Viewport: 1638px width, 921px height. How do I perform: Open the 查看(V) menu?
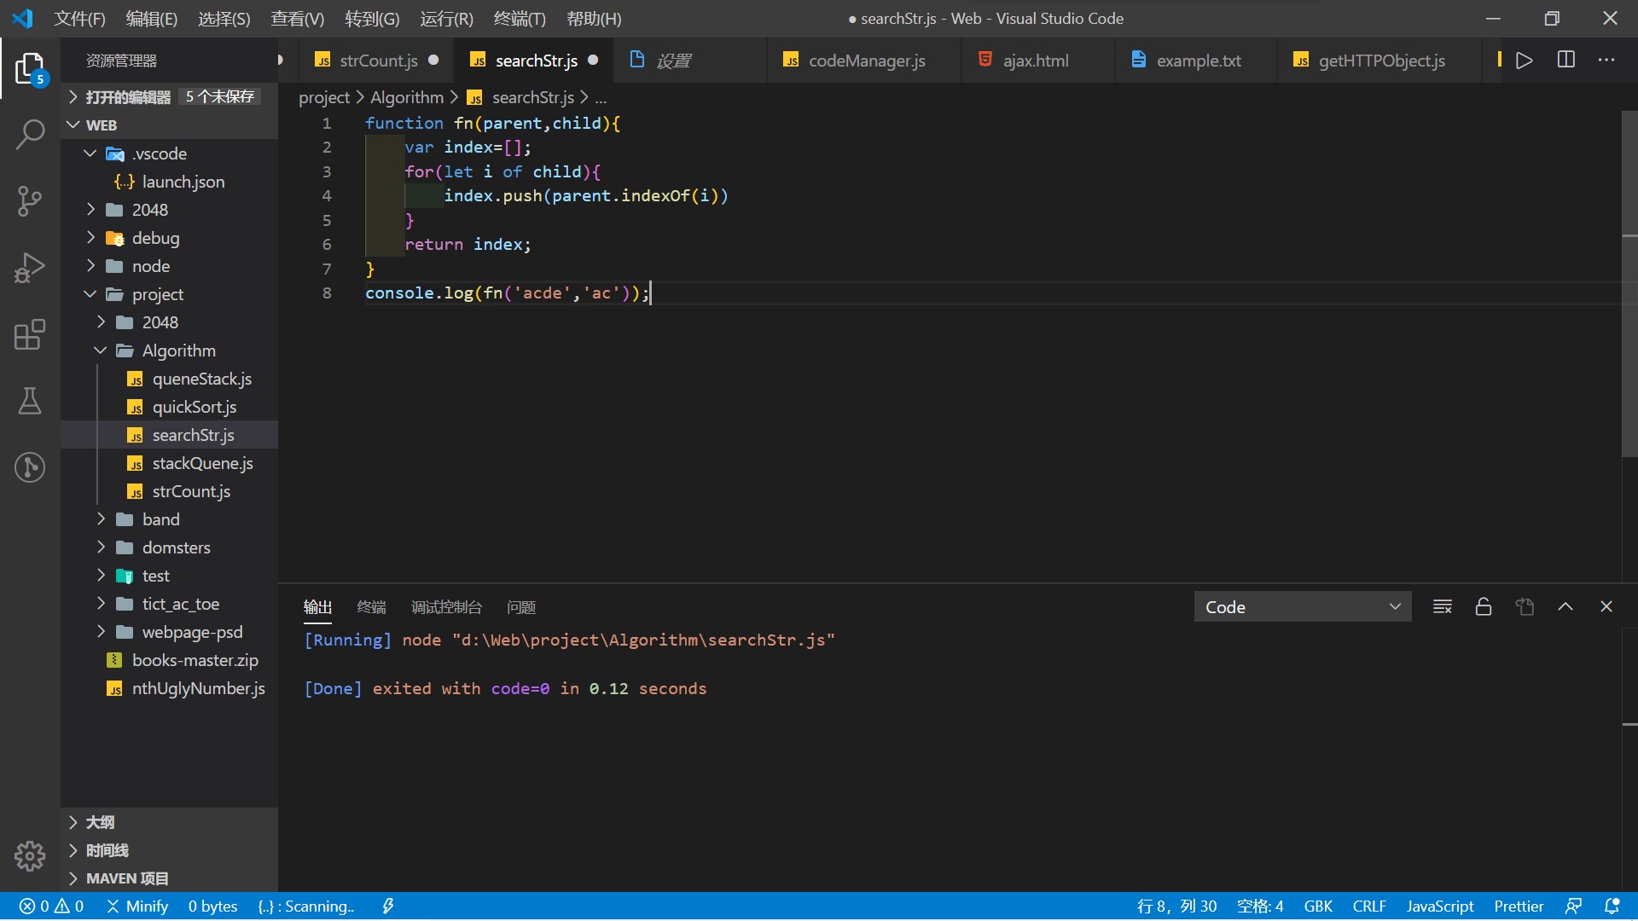(x=296, y=18)
